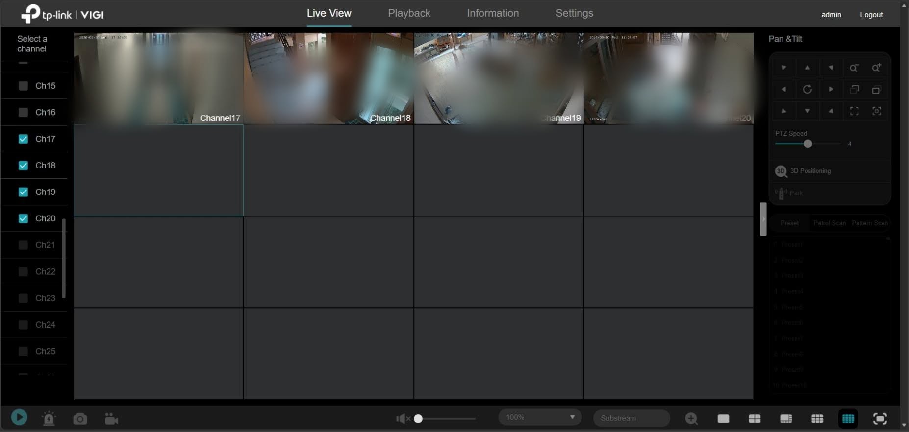Image resolution: width=909 pixels, height=432 pixels.
Task: Open the Playback tab
Action: [409, 13]
